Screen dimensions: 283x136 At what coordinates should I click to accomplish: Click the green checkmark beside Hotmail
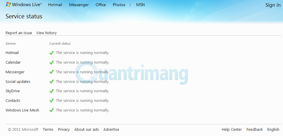52,53
